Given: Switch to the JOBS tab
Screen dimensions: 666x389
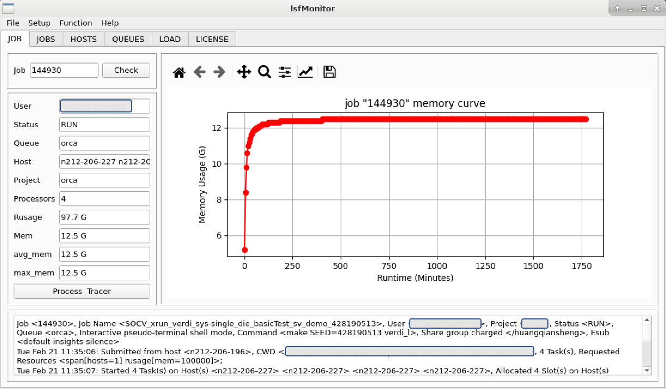Looking at the screenshot, I should 46,39.
